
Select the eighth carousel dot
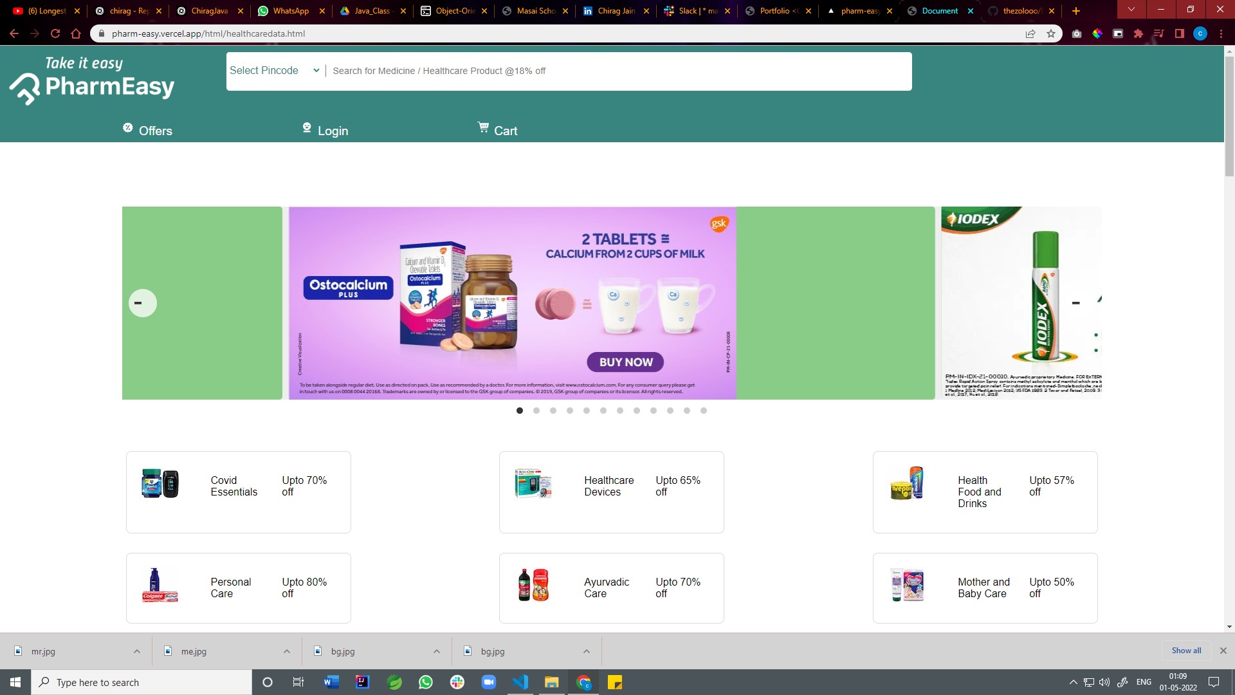coord(637,411)
